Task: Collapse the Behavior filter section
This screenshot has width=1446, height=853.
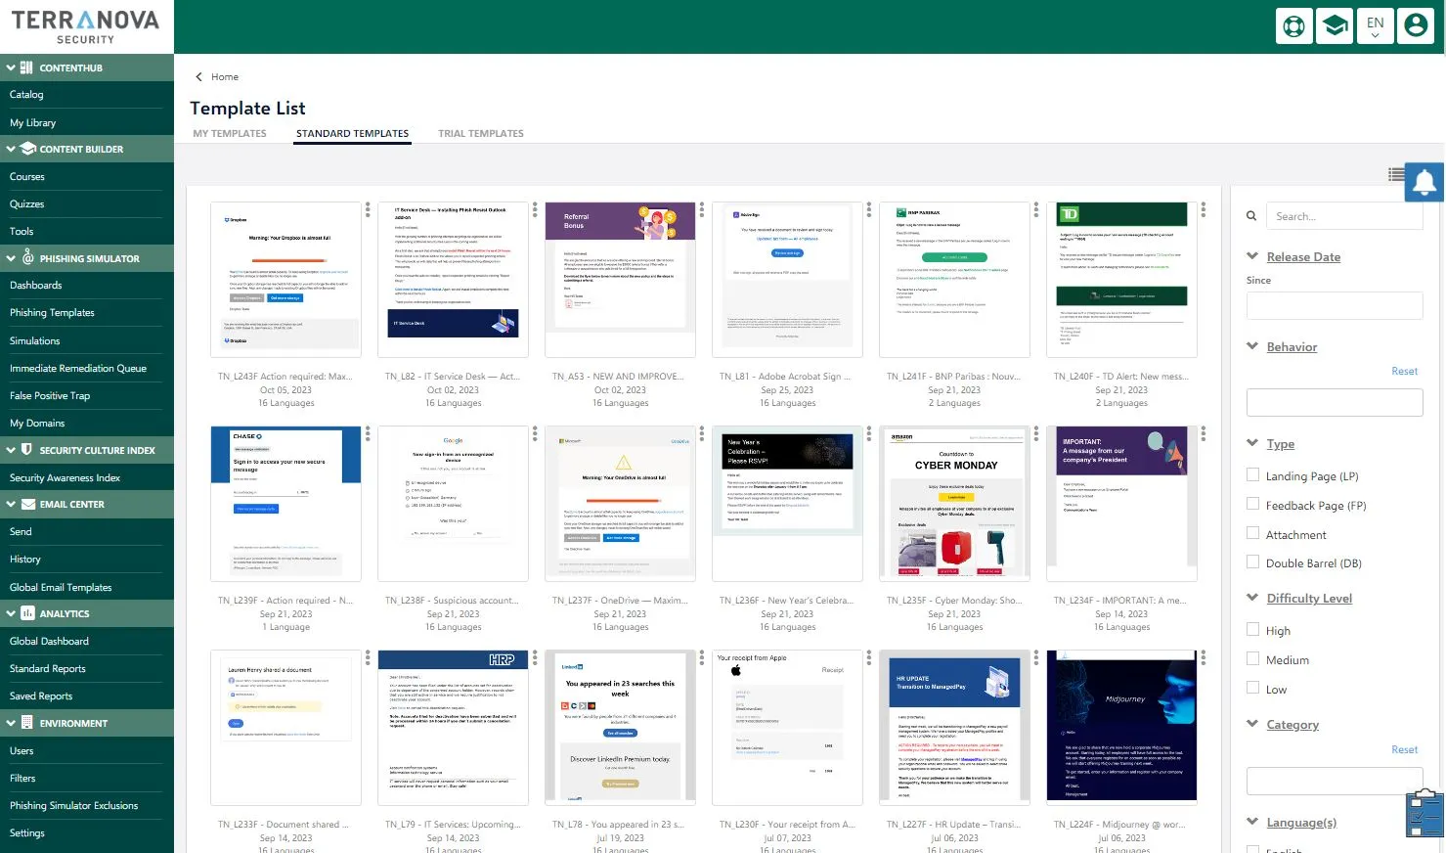Action: click(x=1252, y=346)
